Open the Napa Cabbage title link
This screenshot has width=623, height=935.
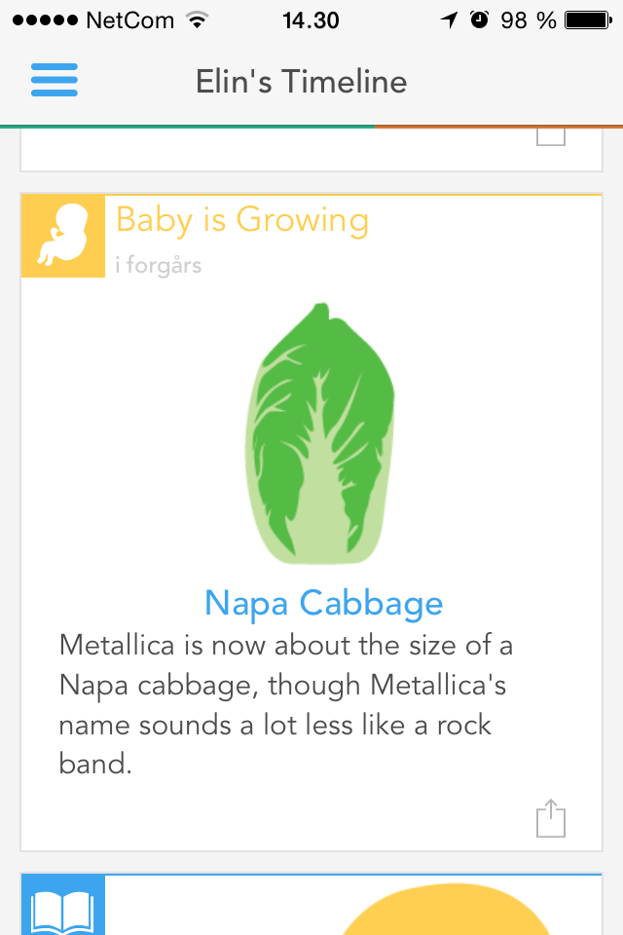coord(323,603)
